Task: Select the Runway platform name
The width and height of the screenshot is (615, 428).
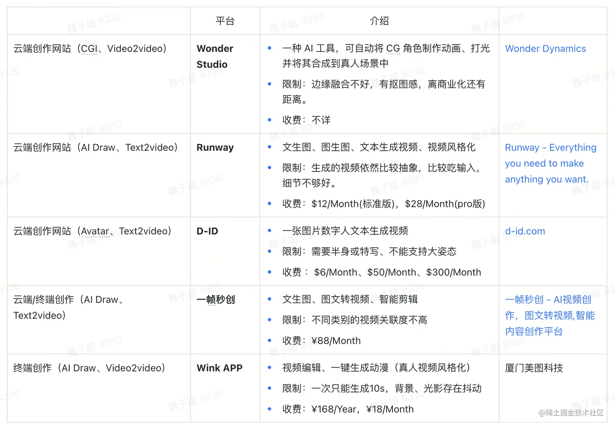Action: pos(215,148)
